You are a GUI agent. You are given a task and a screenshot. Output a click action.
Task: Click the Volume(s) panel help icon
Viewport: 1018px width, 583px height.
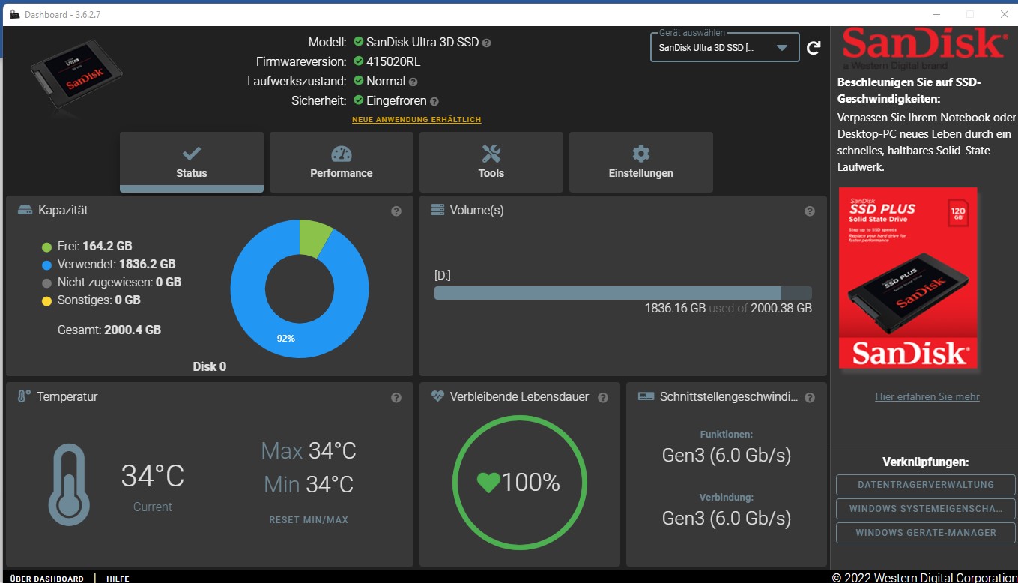pos(810,211)
